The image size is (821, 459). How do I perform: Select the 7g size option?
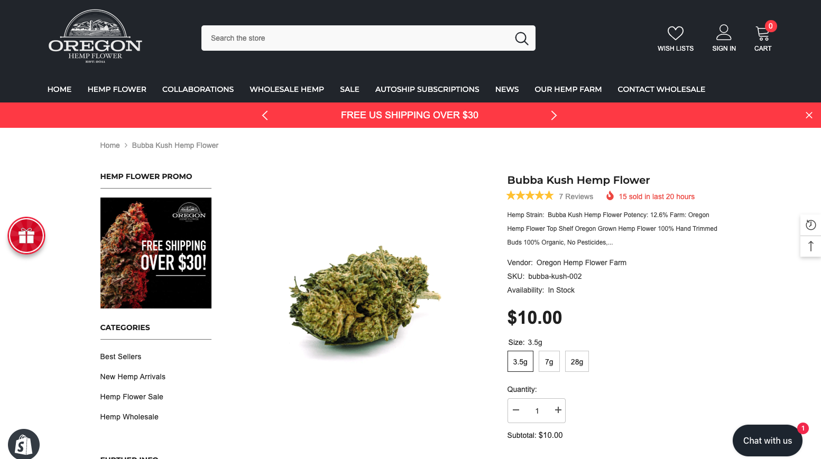(549, 361)
